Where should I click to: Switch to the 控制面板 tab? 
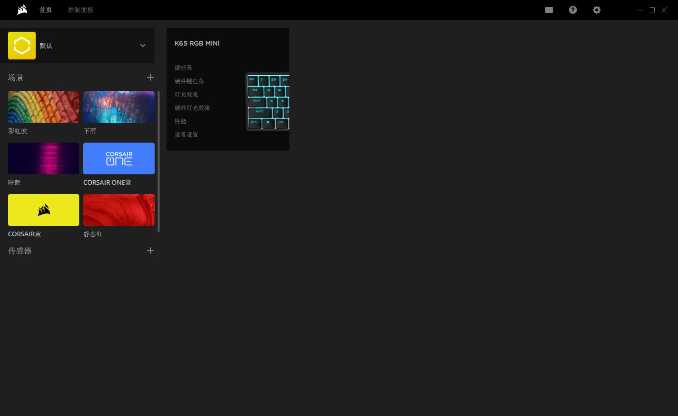pyautogui.click(x=81, y=10)
